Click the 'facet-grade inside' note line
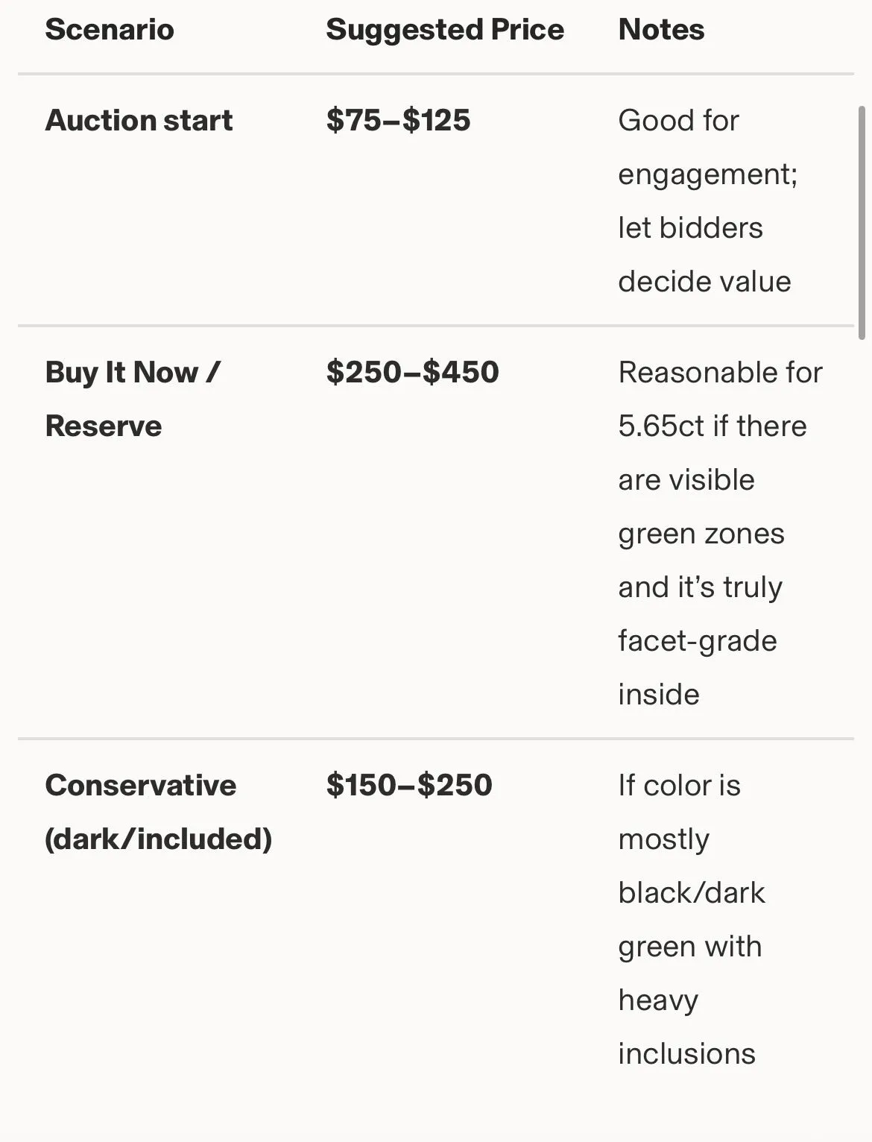872x1142 pixels. pos(697,667)
